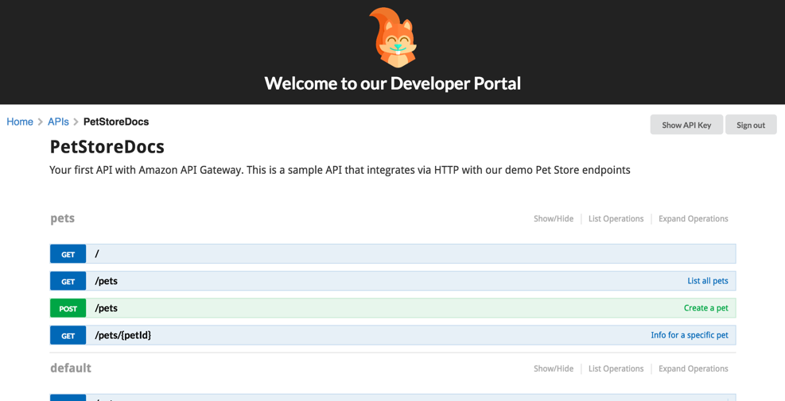This screenshot has height=401, width=785.
Task: Click the Welcome to our Developer Portal title
Action: [x=393, y=83]
